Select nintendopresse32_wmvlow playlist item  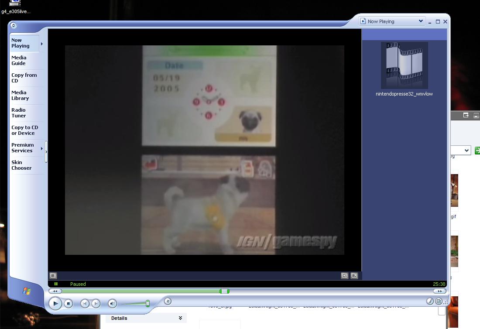point(404,94)
